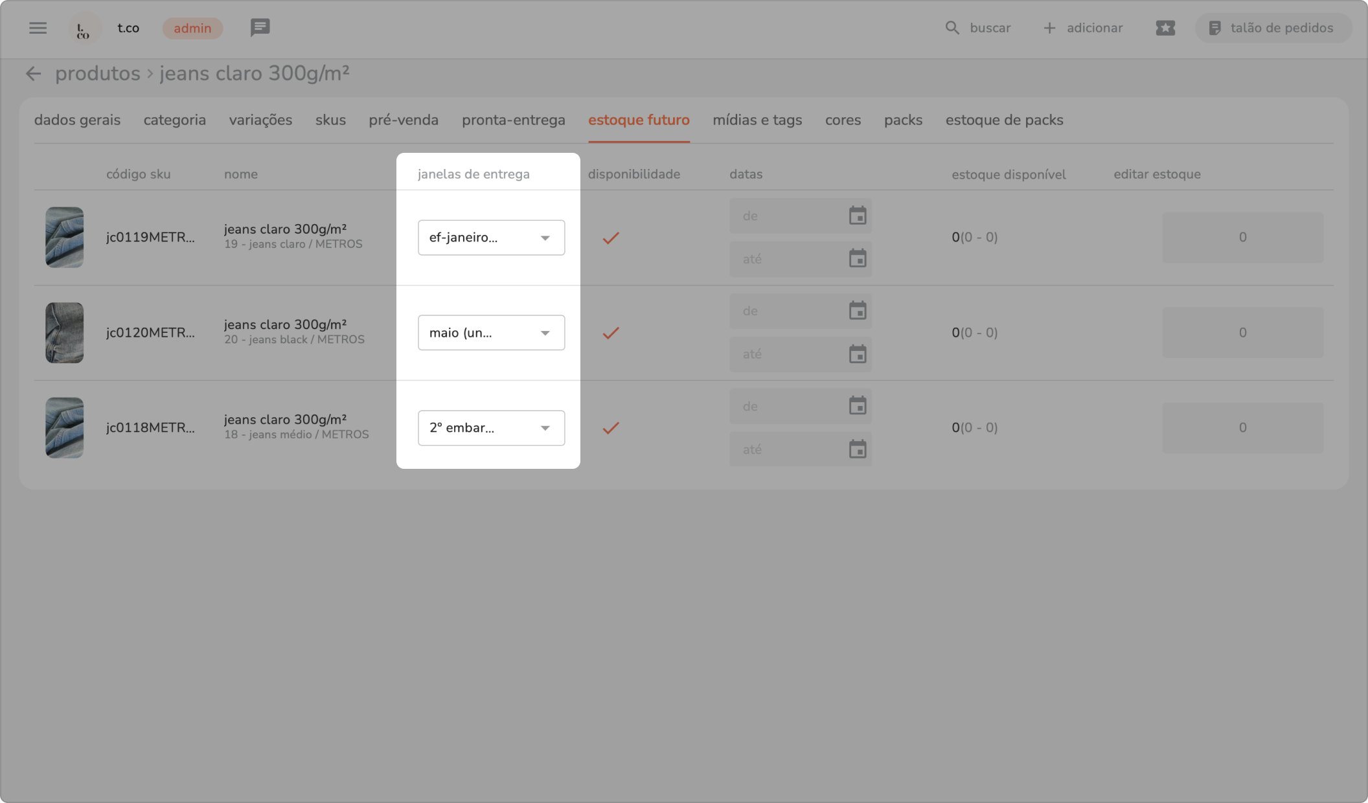Open calendar for jc0119 'de' date
Viewport: 1368px width, 803px height.
coord(858,216)
